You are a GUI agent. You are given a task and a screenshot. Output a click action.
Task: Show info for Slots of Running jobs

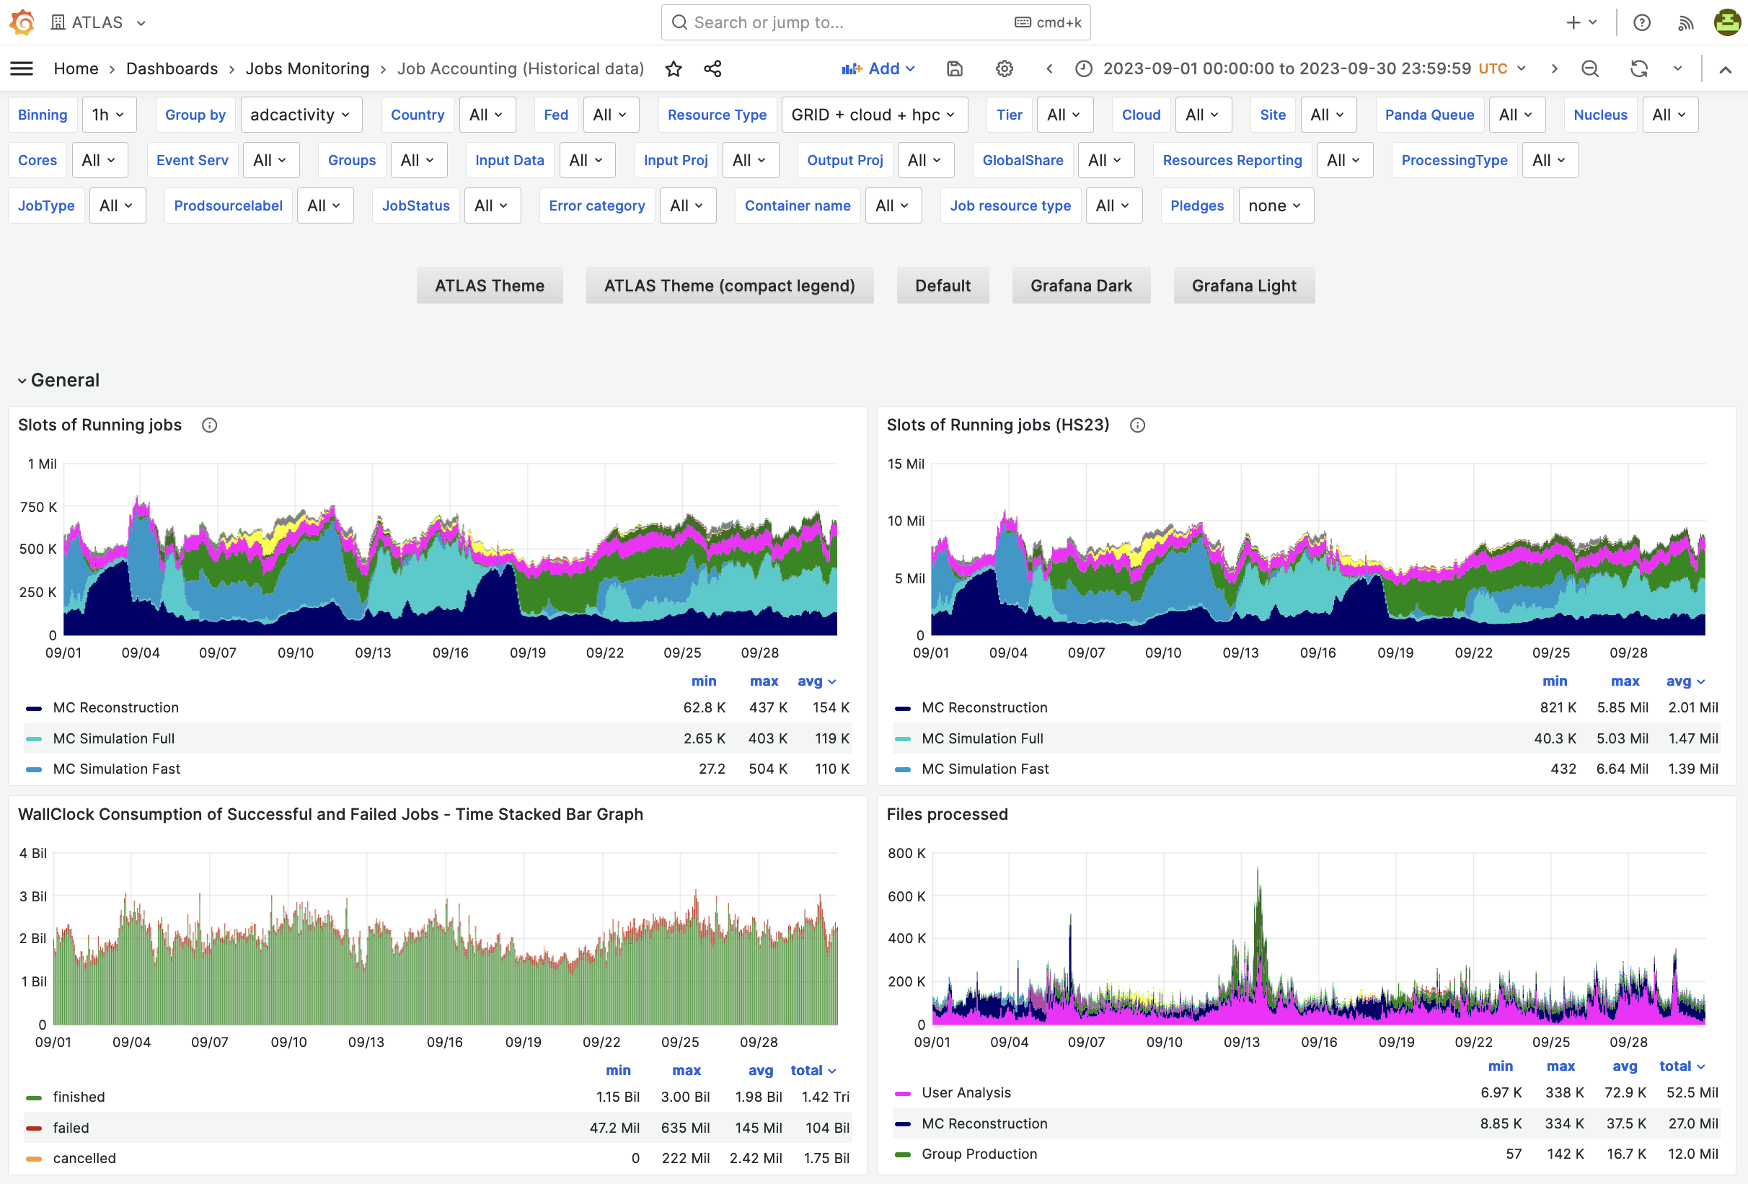pyautogui.click(x=210, y=425)
